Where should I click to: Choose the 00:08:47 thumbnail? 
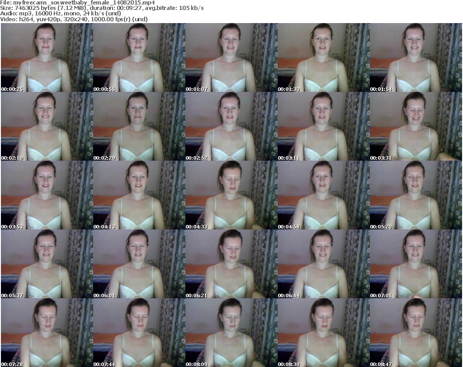point(416,333)
